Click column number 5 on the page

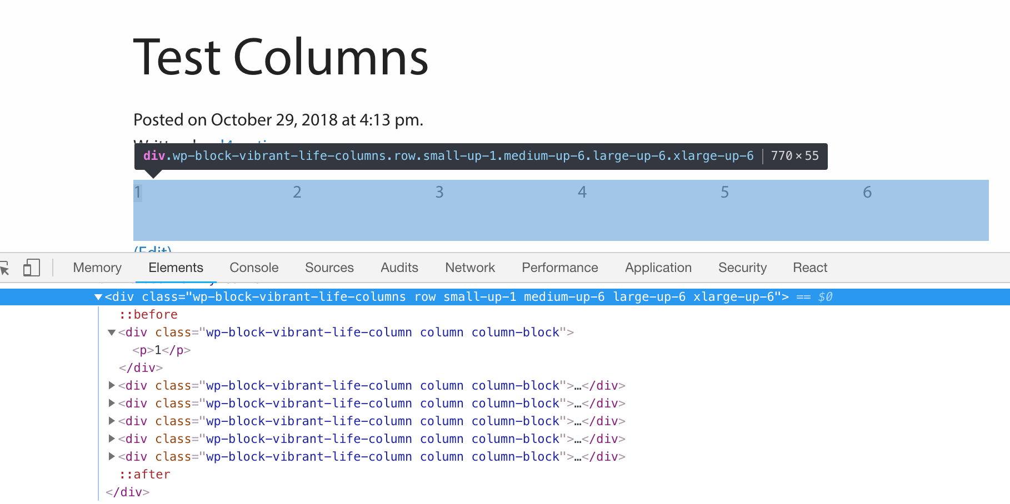pos(725,192)
